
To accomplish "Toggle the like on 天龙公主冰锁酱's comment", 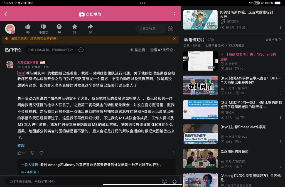I will click(x=19, y=153).
